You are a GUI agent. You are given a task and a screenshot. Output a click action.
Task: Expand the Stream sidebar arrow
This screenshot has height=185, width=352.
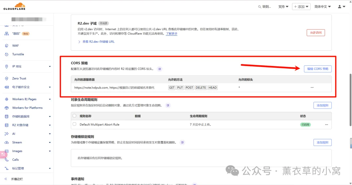click(x=50, y=142)
